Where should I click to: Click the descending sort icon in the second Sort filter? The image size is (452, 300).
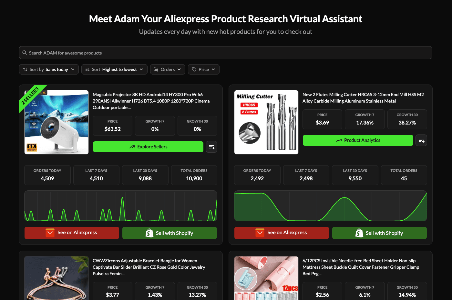click(x=87, y=69)
